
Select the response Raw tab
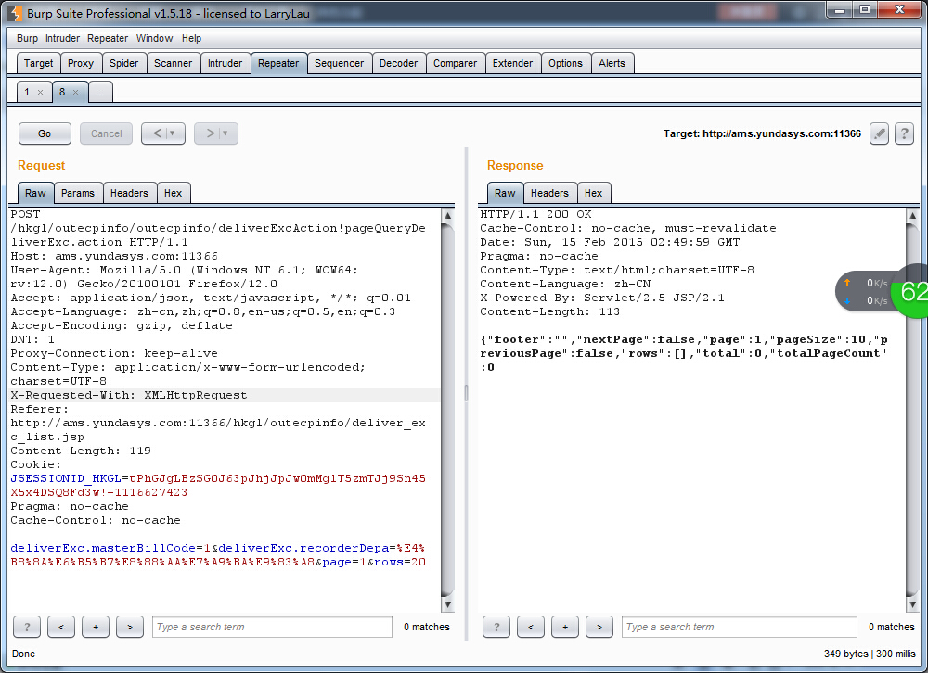coord(505,193)
